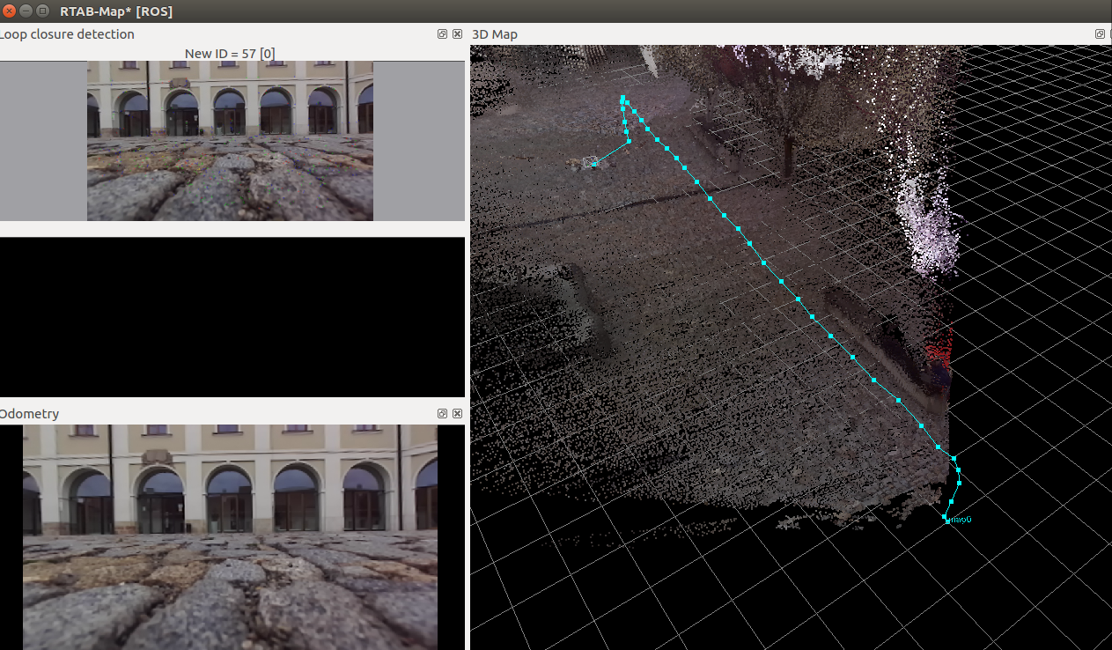Image resolution: width=1112 pixels, height=650 pixels.
Task: Click the New ID = 57 label
Action: [230, 54]
